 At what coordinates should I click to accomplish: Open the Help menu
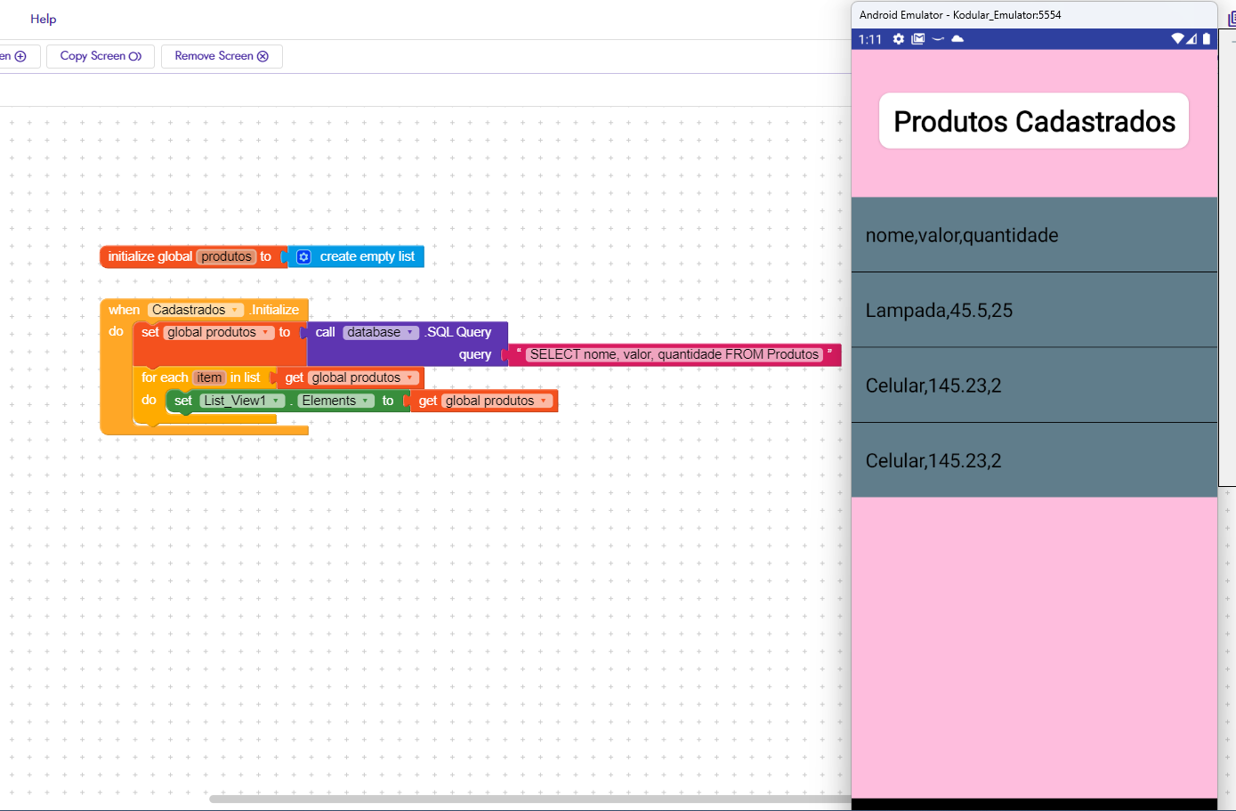43,19
